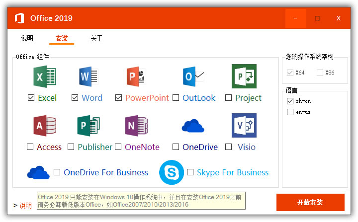
Task: Select the 安装 tab
Action: [x=62, y=38]
